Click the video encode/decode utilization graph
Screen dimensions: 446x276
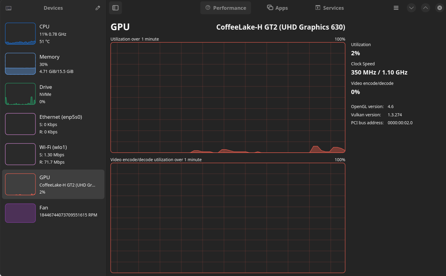coord(228,218)
